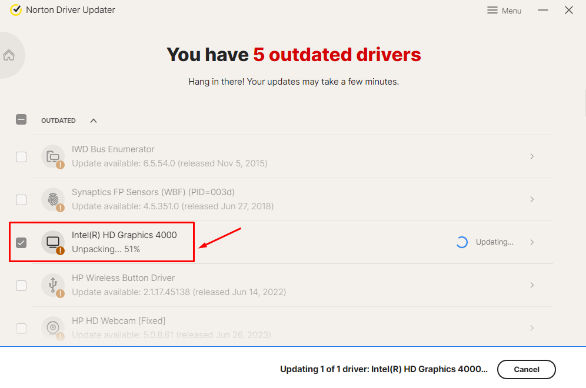Cancel the driver update
Screen dimensions: 586x388
point(526,369)
